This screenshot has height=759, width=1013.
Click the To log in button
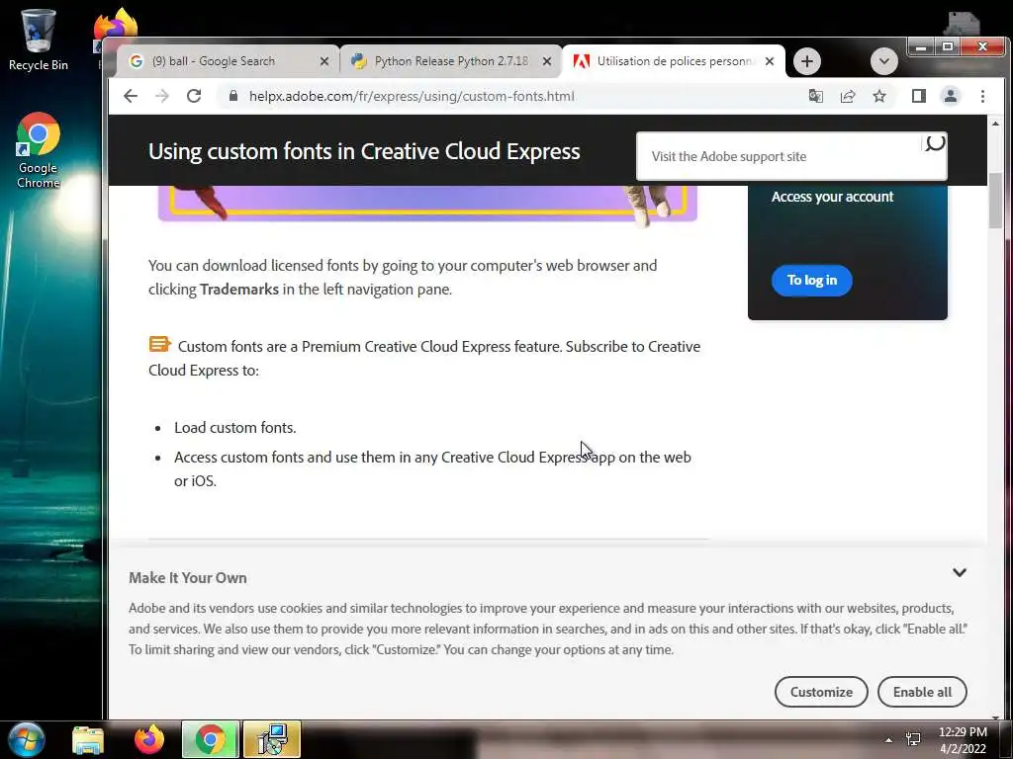pos(812,280)
